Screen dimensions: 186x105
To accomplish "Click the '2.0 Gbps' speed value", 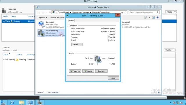I will coord(111,40).
